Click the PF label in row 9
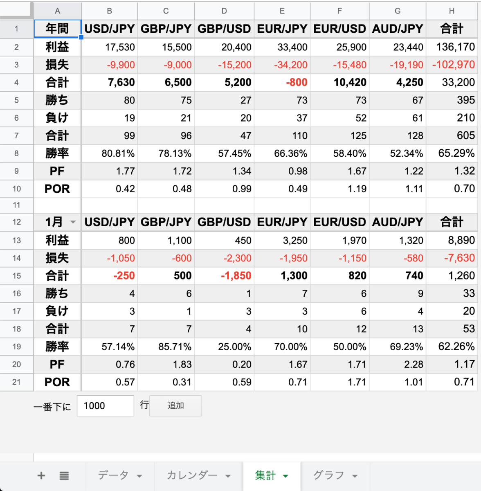 click(x=57, y=171)
